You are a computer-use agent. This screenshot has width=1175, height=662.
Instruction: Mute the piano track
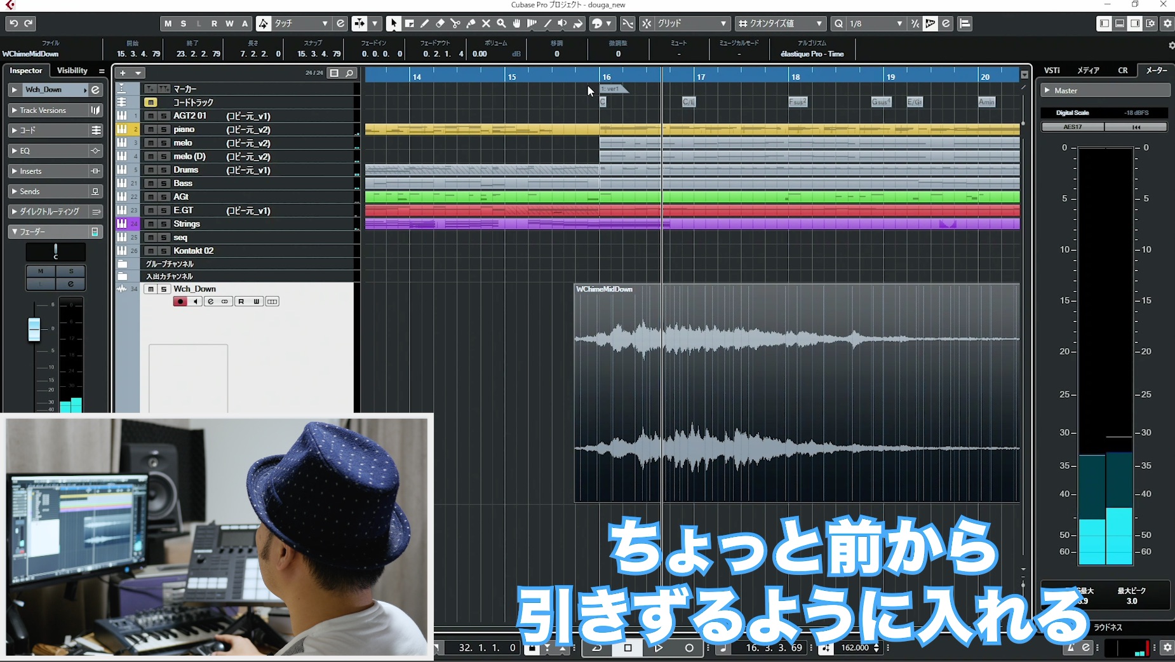(x=151, y=130)
